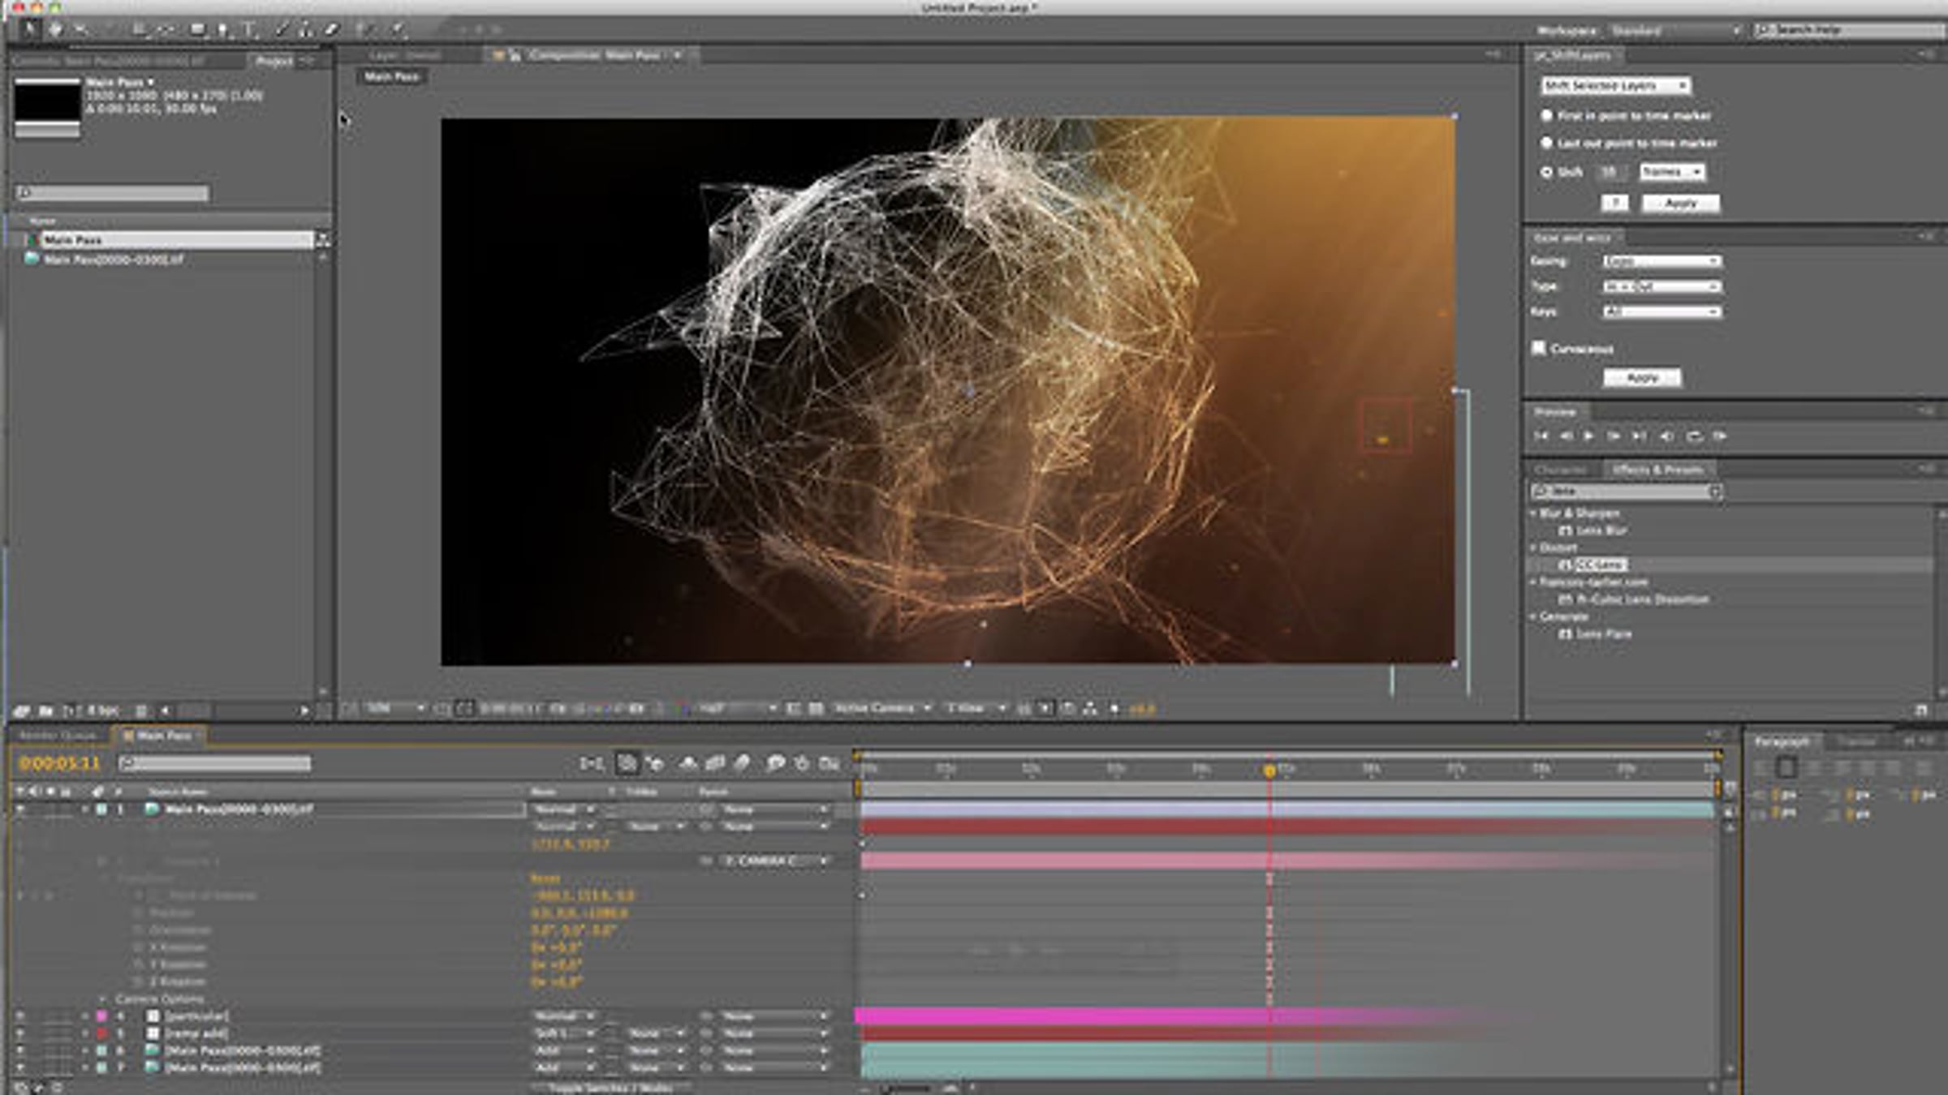The height and width of the screenshot is (1095, 1948).
Task: Select the Shift radio option
Action: click(x=1546, y=172)
